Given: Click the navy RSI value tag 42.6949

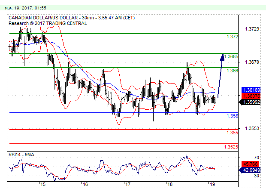Looking at the screenshot, I should pyautogui.click(x=250, y=170).
